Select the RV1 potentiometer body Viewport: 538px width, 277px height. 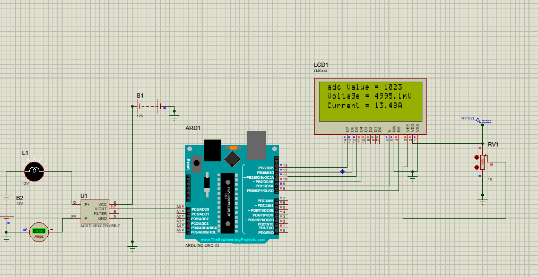click(x=482, y=162)
